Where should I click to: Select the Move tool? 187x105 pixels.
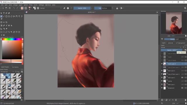tap(4, 22)
